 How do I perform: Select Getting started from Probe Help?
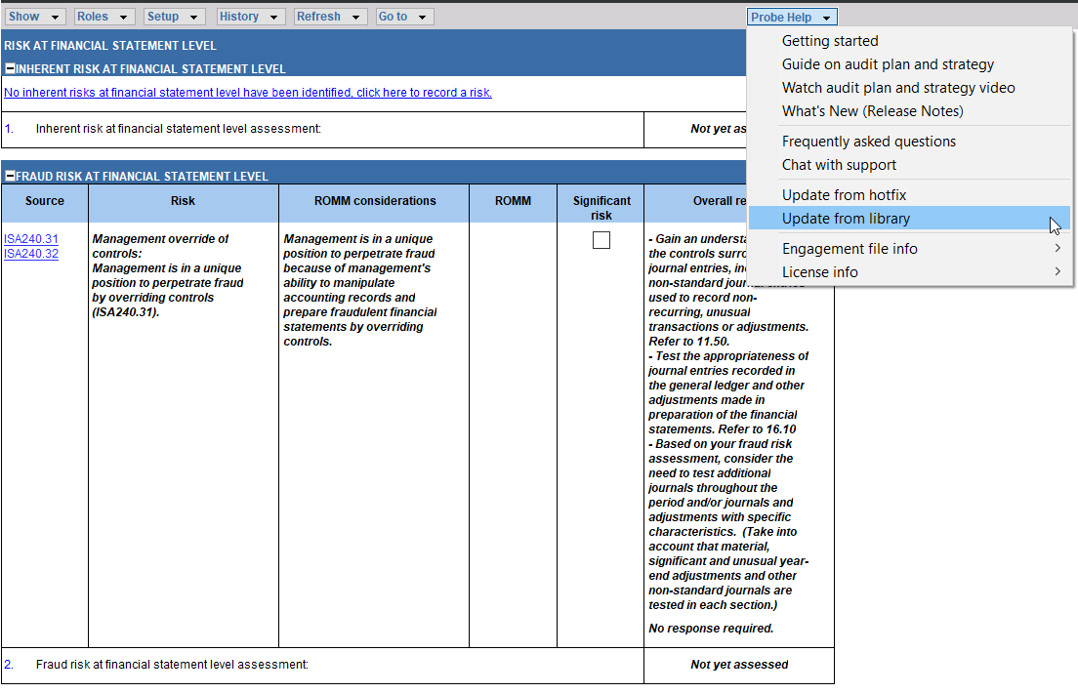(910, 41)
